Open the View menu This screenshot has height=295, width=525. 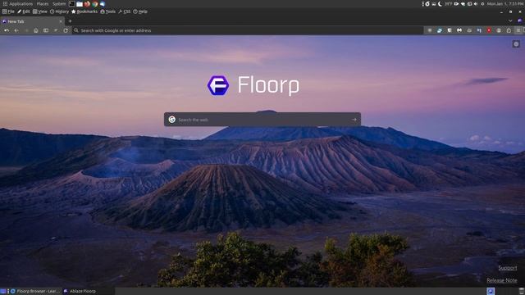point(40,11)
